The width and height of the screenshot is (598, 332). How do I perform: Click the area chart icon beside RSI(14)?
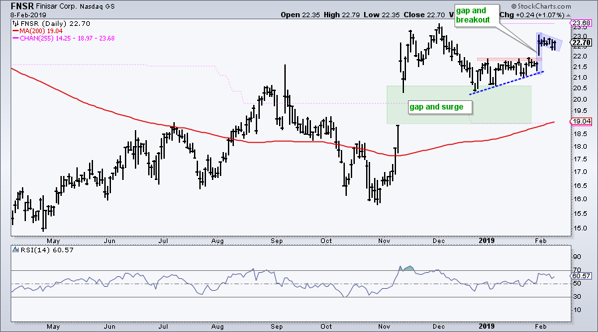15,250
